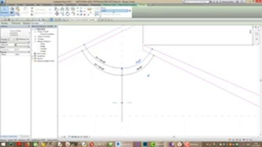The width and height of the screenshot is (262, 147).
Task: Click the horizontal scrollbar under drawing area
Action: 174,137
